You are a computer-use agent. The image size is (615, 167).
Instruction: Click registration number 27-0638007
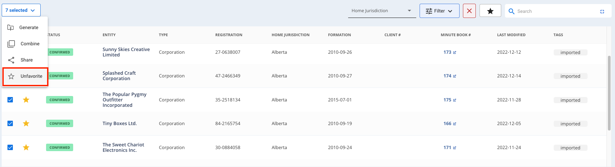(x=228, y=52)
